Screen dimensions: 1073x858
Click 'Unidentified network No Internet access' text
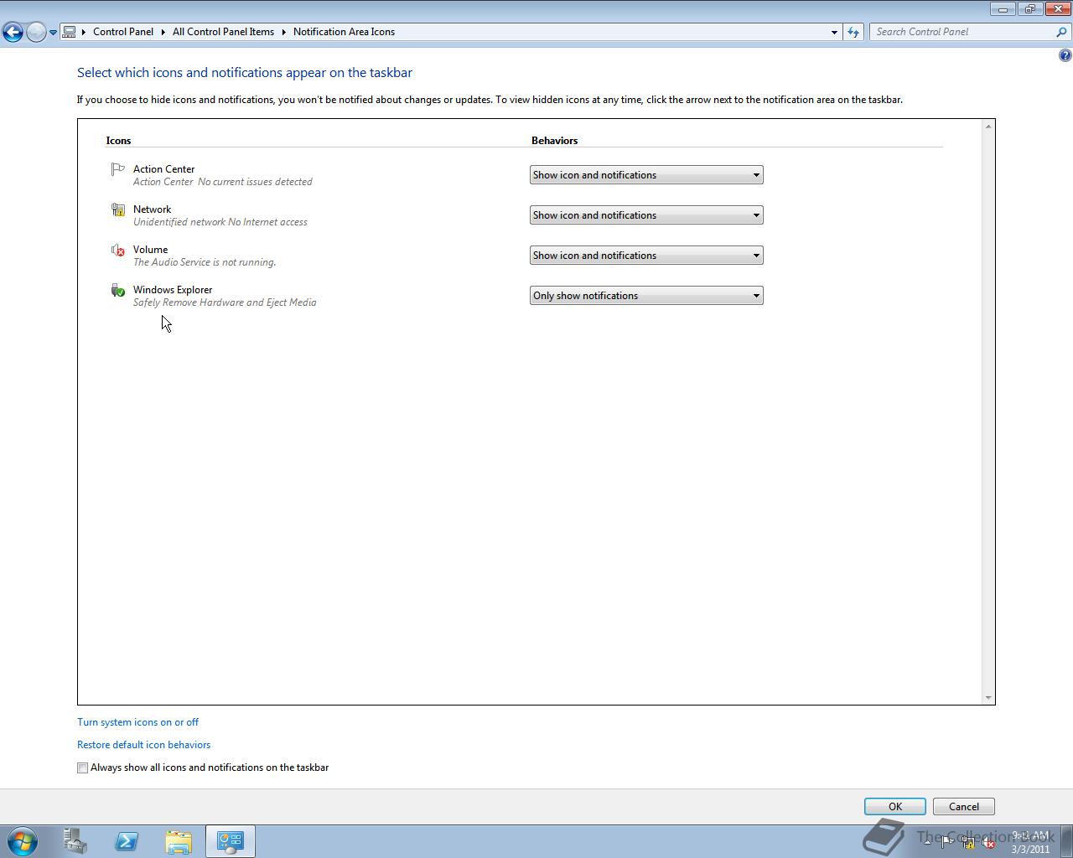coord(220,222)
